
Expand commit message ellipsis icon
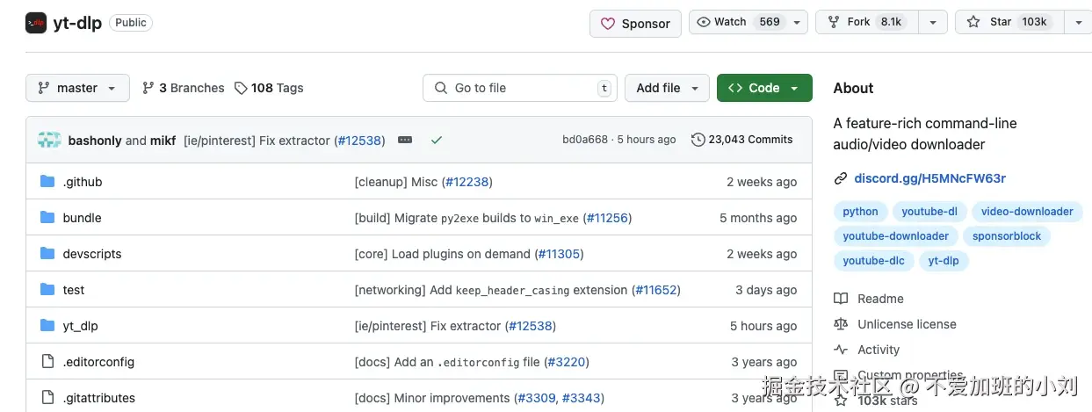pos(405,140)
